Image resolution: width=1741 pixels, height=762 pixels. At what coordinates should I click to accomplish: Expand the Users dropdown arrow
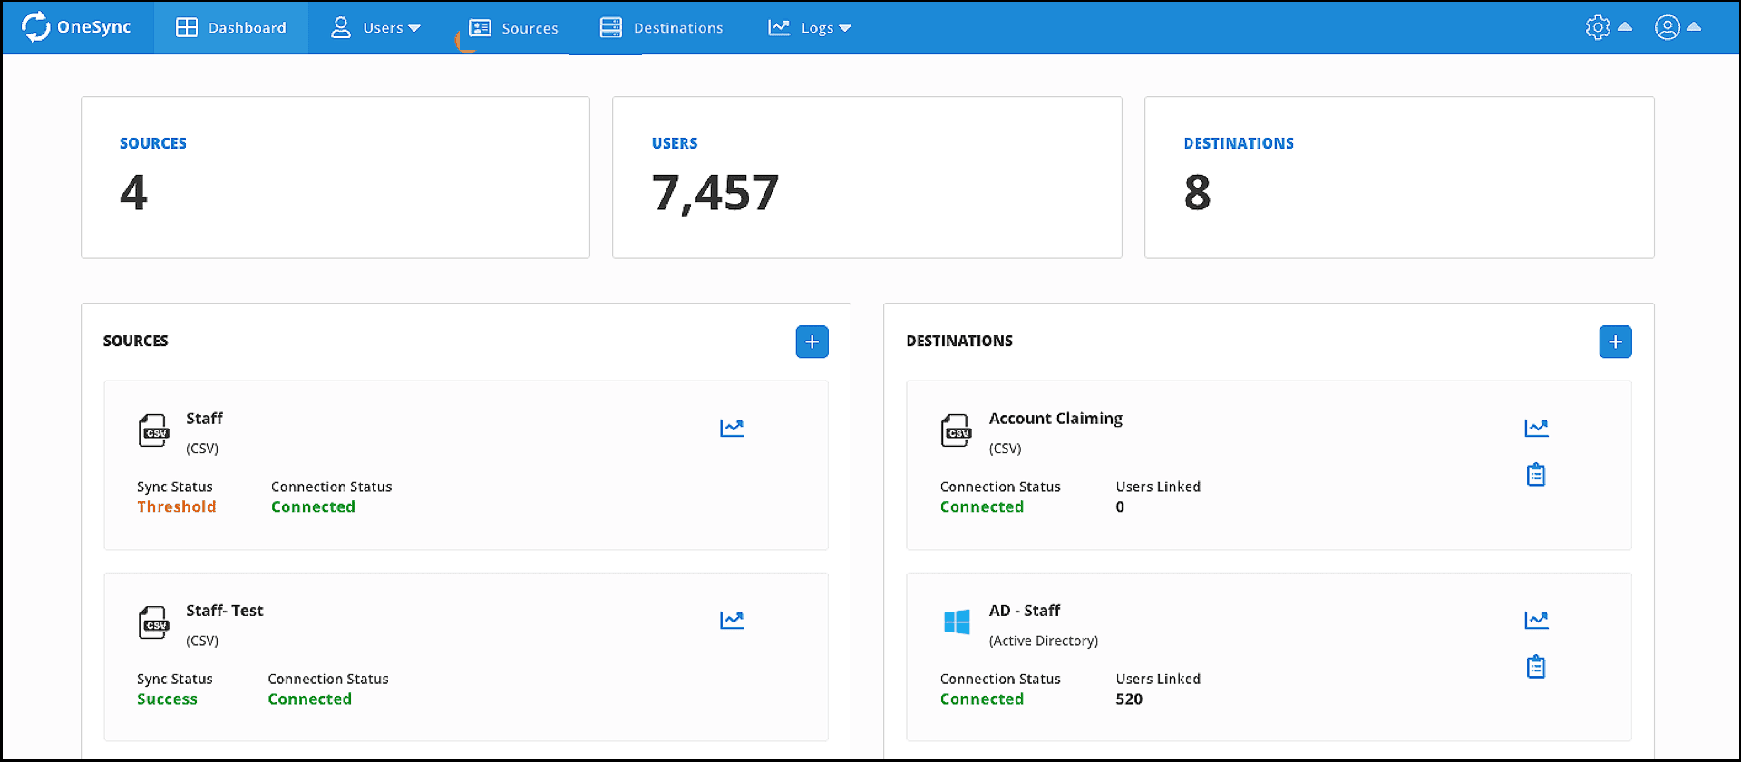tap(414, 28)
